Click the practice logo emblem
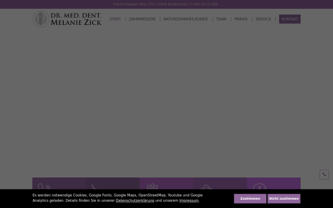Viewport: 333px width, 208px height. click(x=41, y=19)
